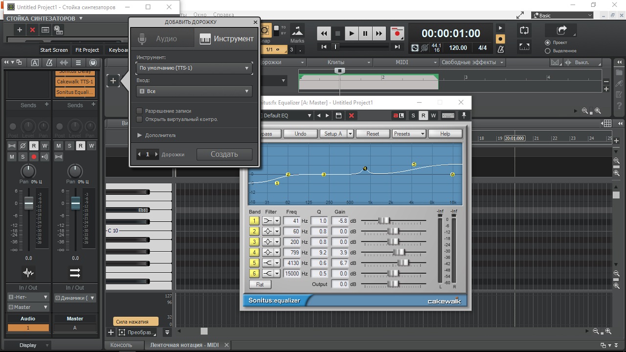Switch to the Аудио tab
Viewport: 626px width, 352px height.
coord(161,39)
